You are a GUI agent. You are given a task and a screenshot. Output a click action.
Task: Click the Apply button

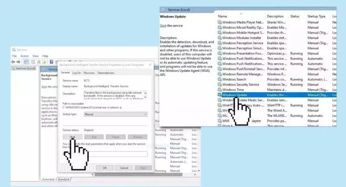(143, 168)
